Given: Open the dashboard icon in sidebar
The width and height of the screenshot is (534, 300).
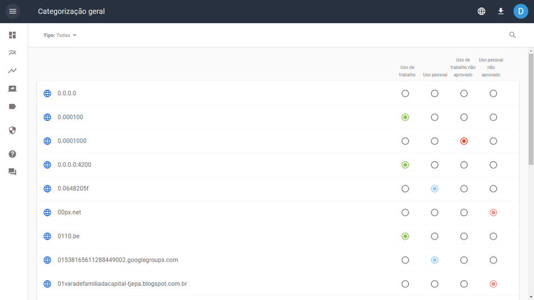Looking at the screenshot, I should click(12, 35).
